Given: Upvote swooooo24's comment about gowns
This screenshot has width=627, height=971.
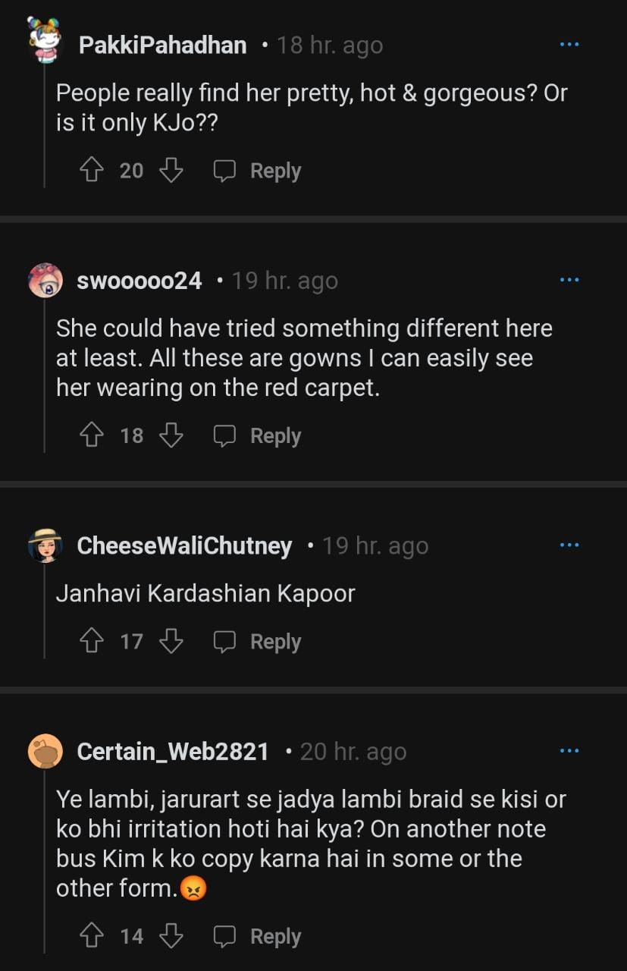Looking at the screenshot, I should coord(92,435).
